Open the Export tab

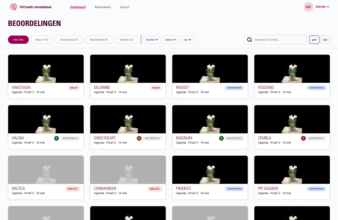(x=124, y=7)
